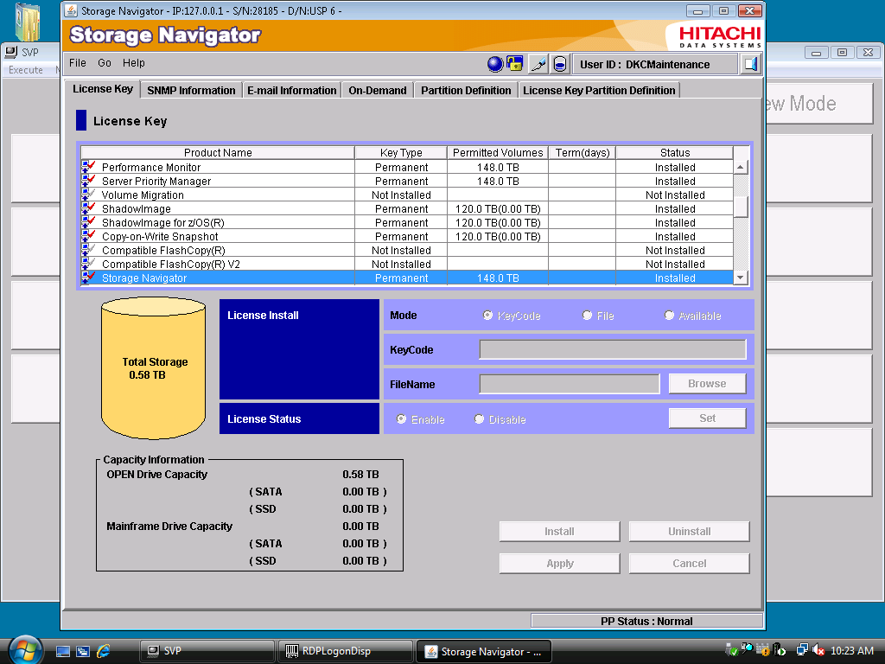This screenshot has width=885, height=664.
Task: Open the Windows Start menu
Action: [x=24, y=650]
